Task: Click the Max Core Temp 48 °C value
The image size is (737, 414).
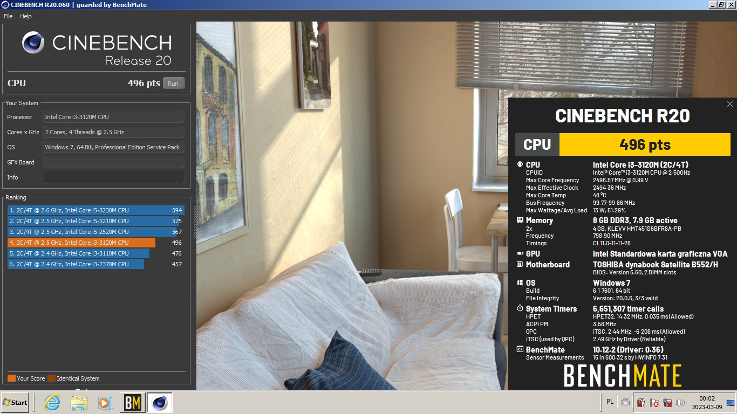Action: tap(599, 196)
